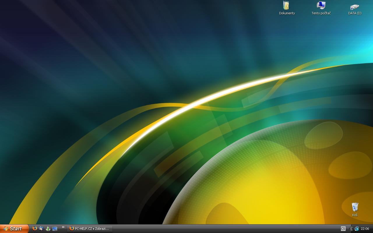Switch to the PC-HELP.CZ Firefox taskbar window
Viewport: 373px width, 233px height.
(90, 229)
